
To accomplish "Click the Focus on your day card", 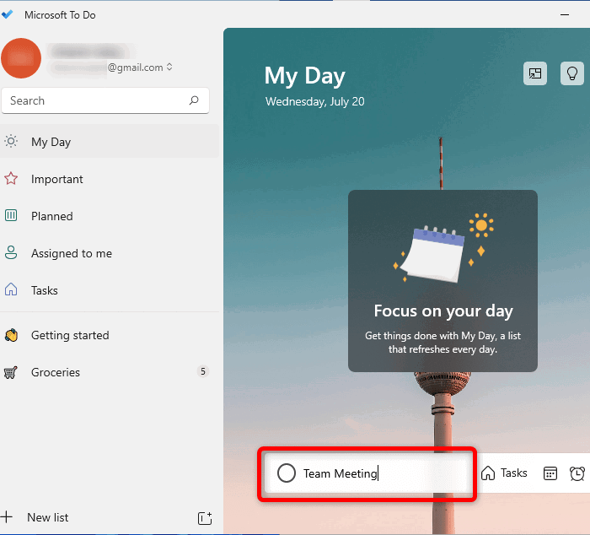I will (x=442, y=281).
